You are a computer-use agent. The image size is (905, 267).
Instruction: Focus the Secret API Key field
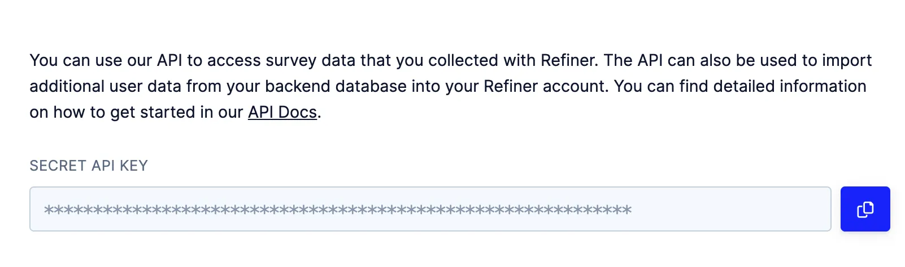(x=429, y=209)
